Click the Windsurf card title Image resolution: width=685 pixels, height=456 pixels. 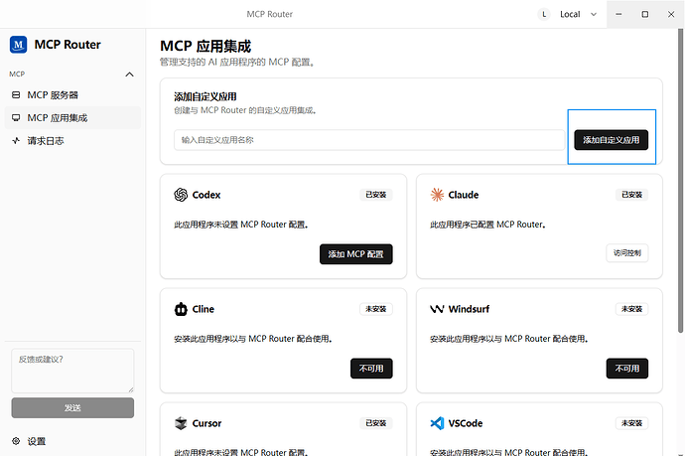click(469, 309)
